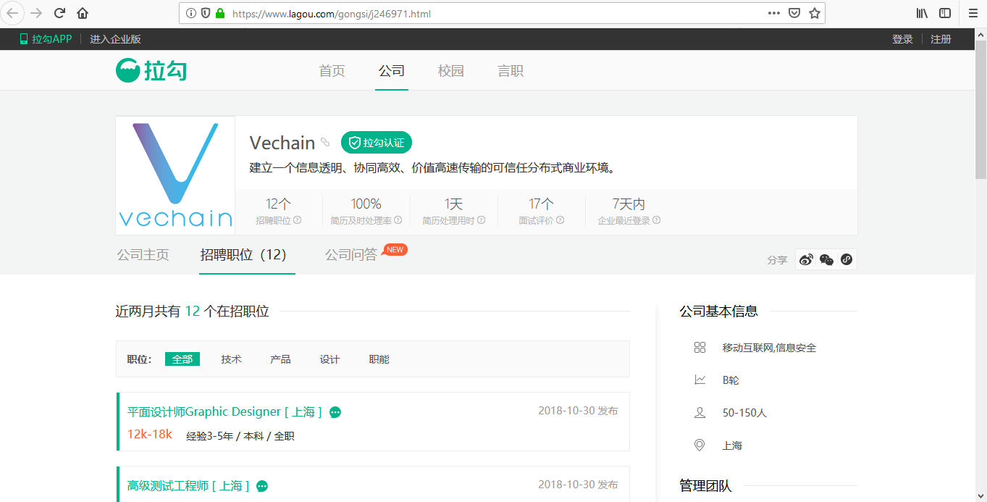Click 注册 in the top bar

941,39
